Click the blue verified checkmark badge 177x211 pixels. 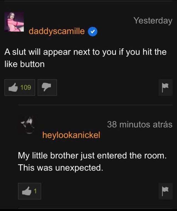tap(93, 32)
